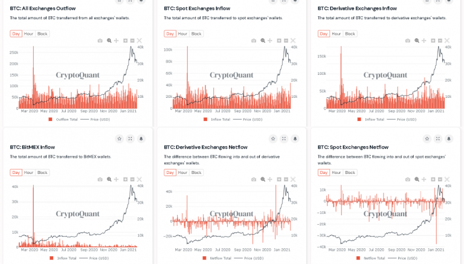Toggle Netflow Total legend on Derivative Exchanges Netflow

221,258
